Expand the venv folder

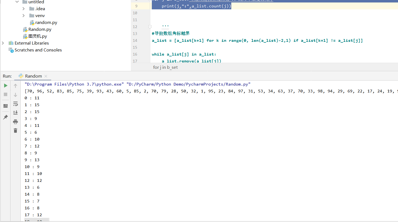pyautogui.click(x=24, y=16)
